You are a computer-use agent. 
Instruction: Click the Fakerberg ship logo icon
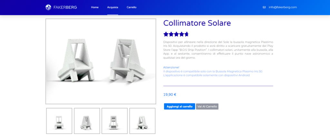(48, 7)
